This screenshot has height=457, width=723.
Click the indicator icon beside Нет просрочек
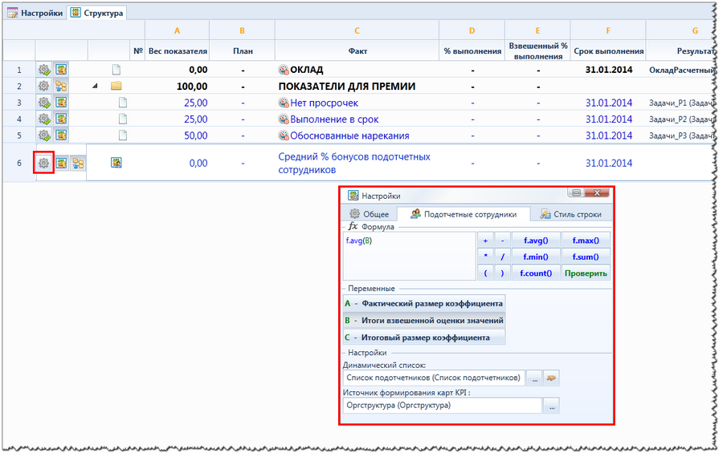(284, 103)
